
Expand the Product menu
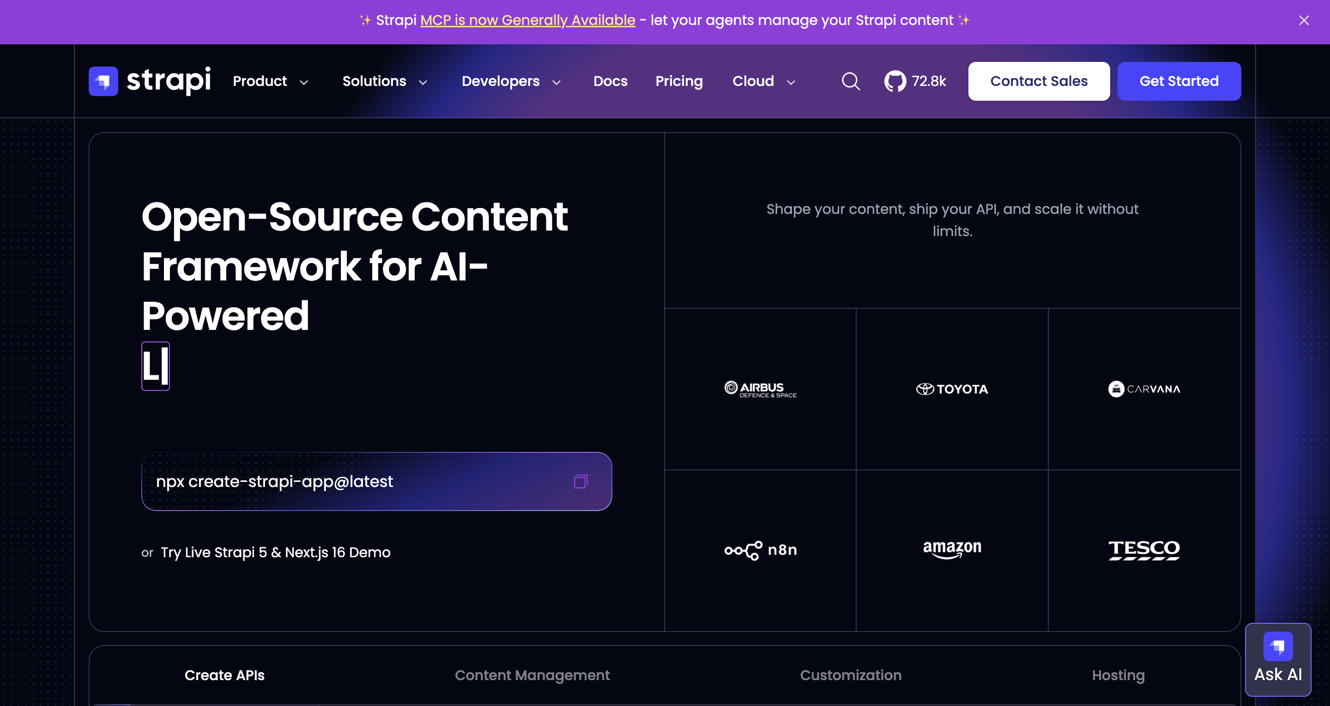click(x=271, y=81)
